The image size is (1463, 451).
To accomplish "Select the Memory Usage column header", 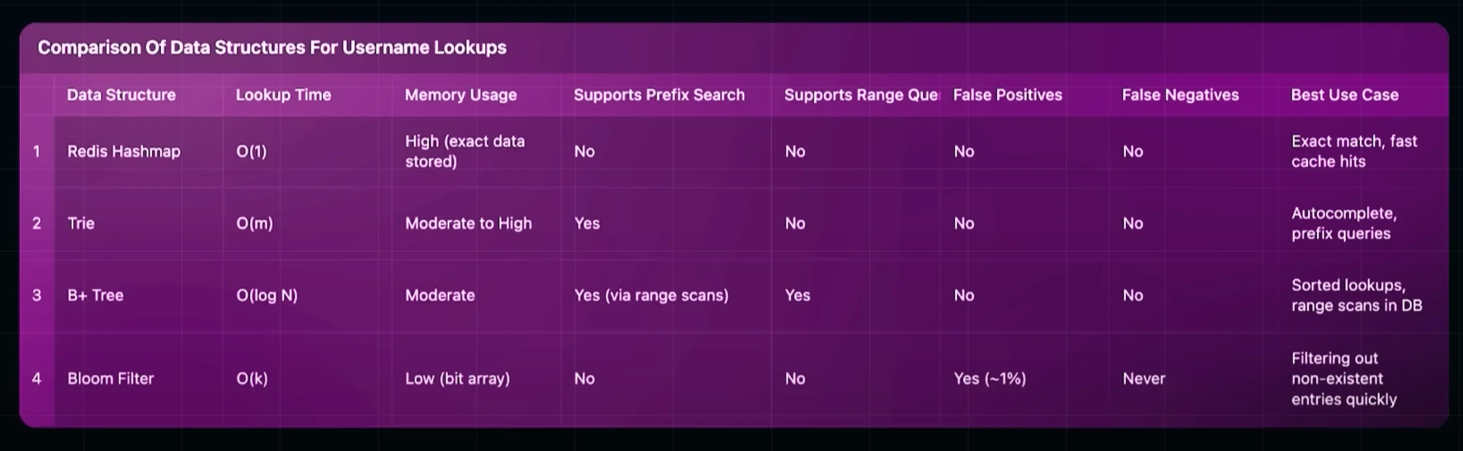I will 460,94.
